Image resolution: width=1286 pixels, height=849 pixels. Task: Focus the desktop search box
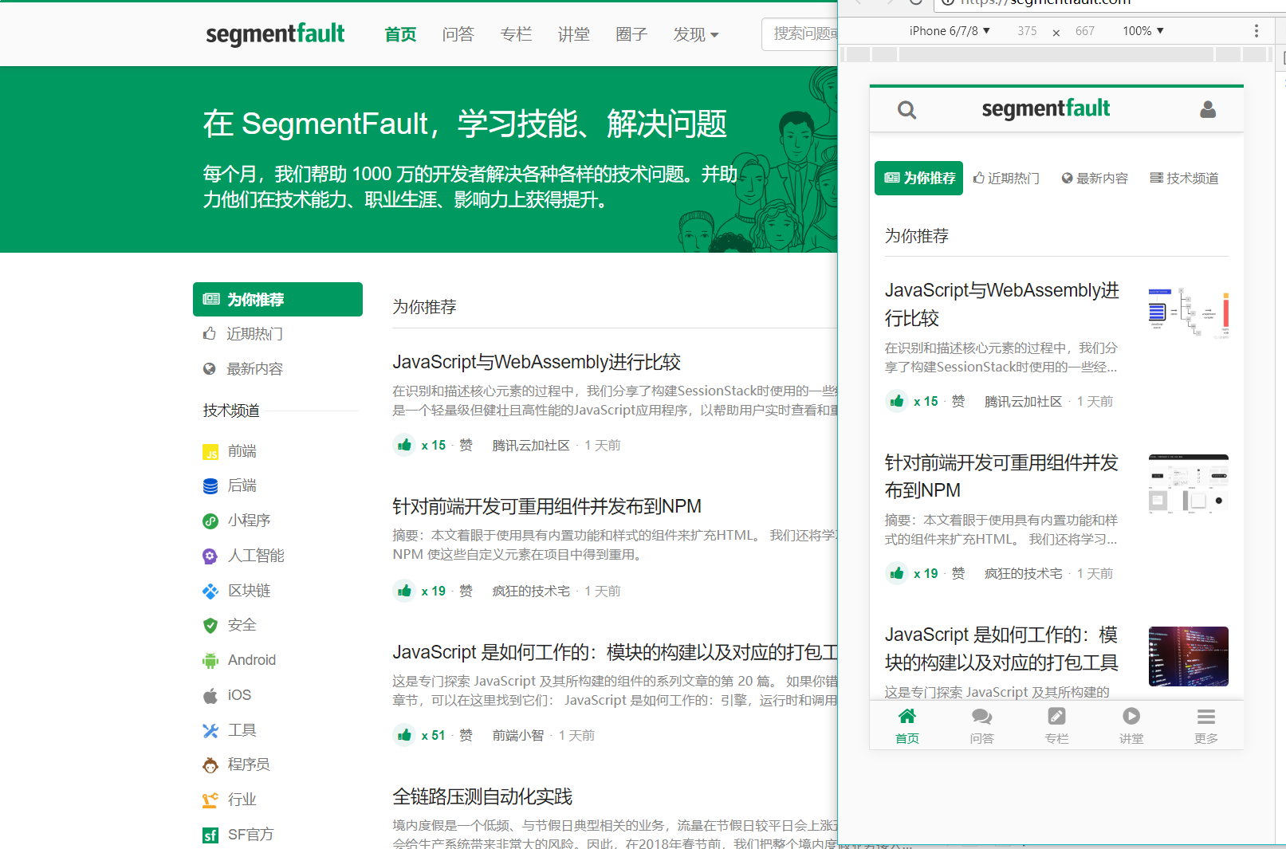(x=800, y=34)
